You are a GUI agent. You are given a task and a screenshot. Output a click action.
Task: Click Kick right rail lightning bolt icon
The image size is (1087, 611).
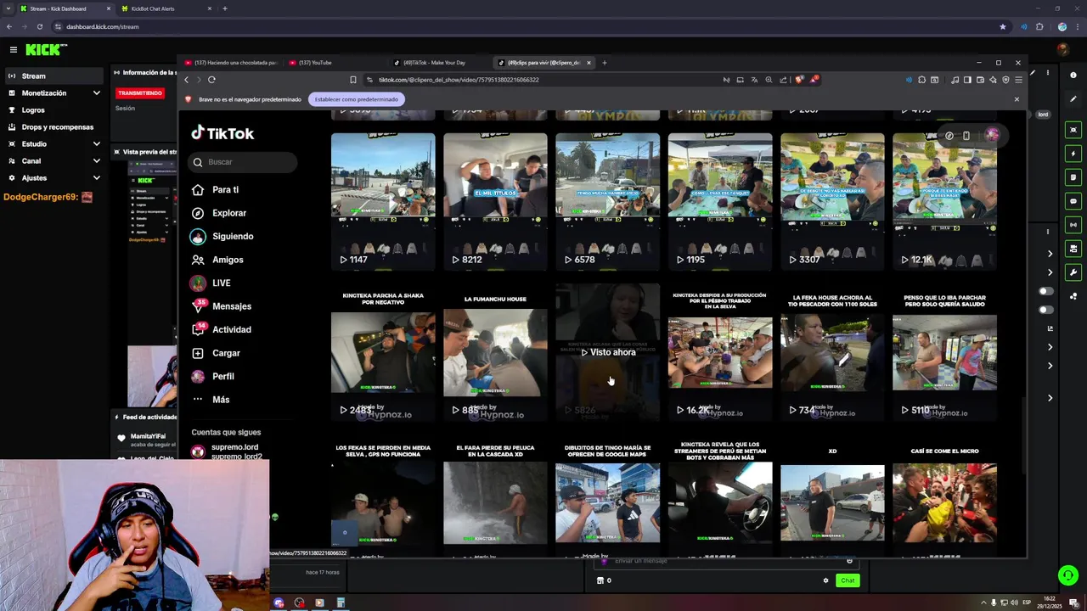pyautogui.click(x=1073, y=154)
